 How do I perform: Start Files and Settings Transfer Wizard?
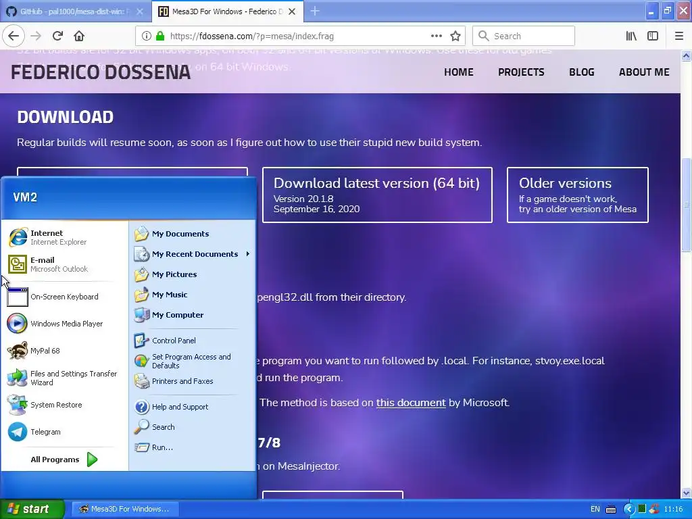[x=64, y=378]
